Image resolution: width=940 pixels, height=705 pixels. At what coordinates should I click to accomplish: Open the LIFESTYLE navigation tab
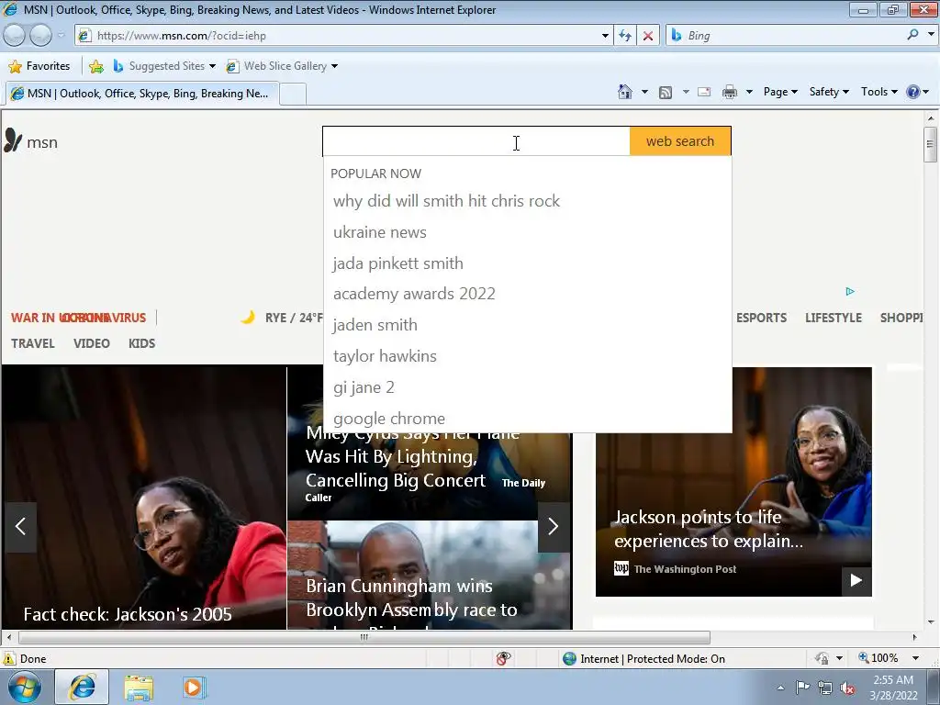[834, 318]
